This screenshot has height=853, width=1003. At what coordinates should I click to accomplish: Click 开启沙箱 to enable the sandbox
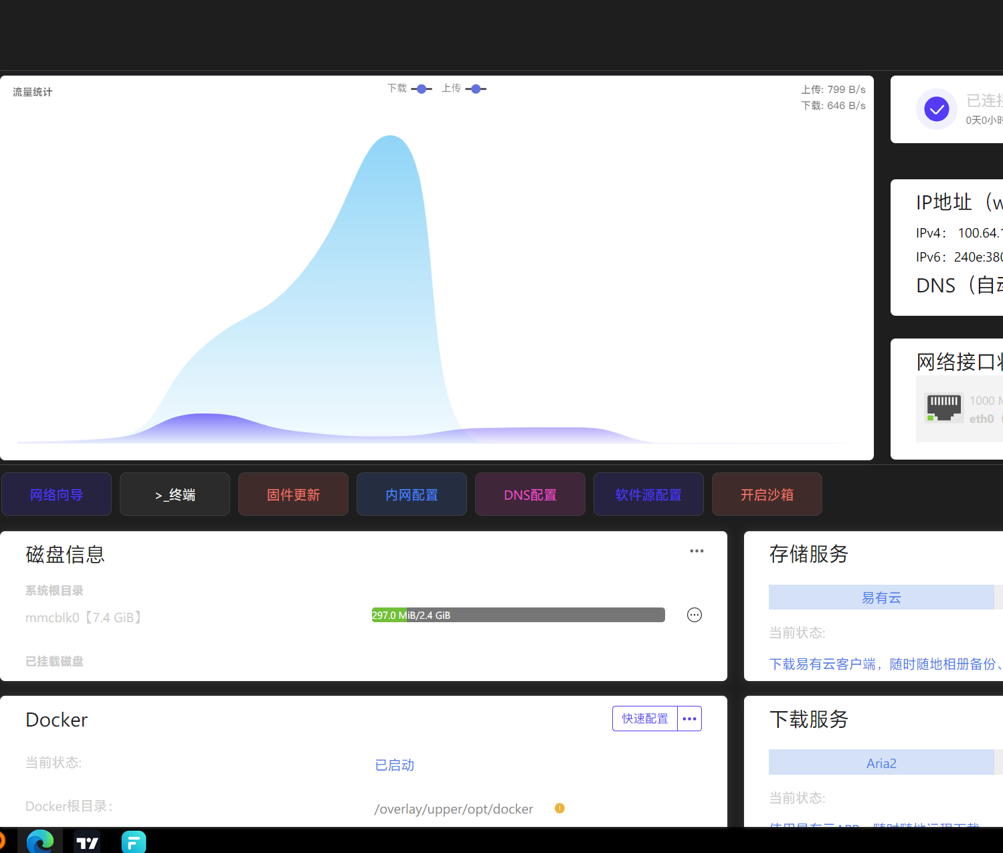(767, 494)
